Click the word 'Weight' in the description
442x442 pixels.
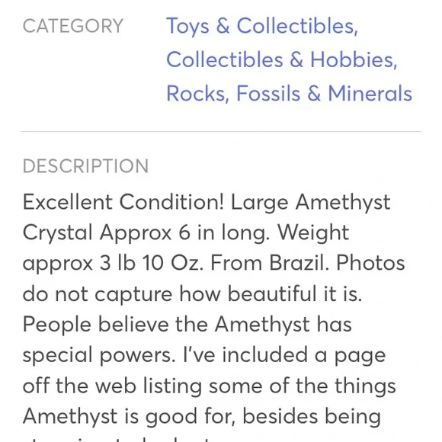click(x=313, y=233)
